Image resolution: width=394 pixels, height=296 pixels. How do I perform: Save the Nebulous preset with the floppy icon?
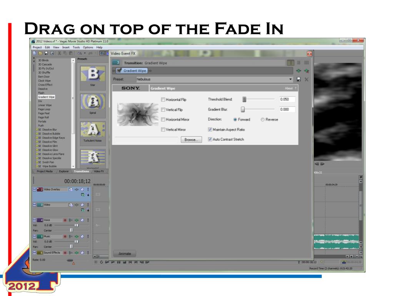click(299, 79)
